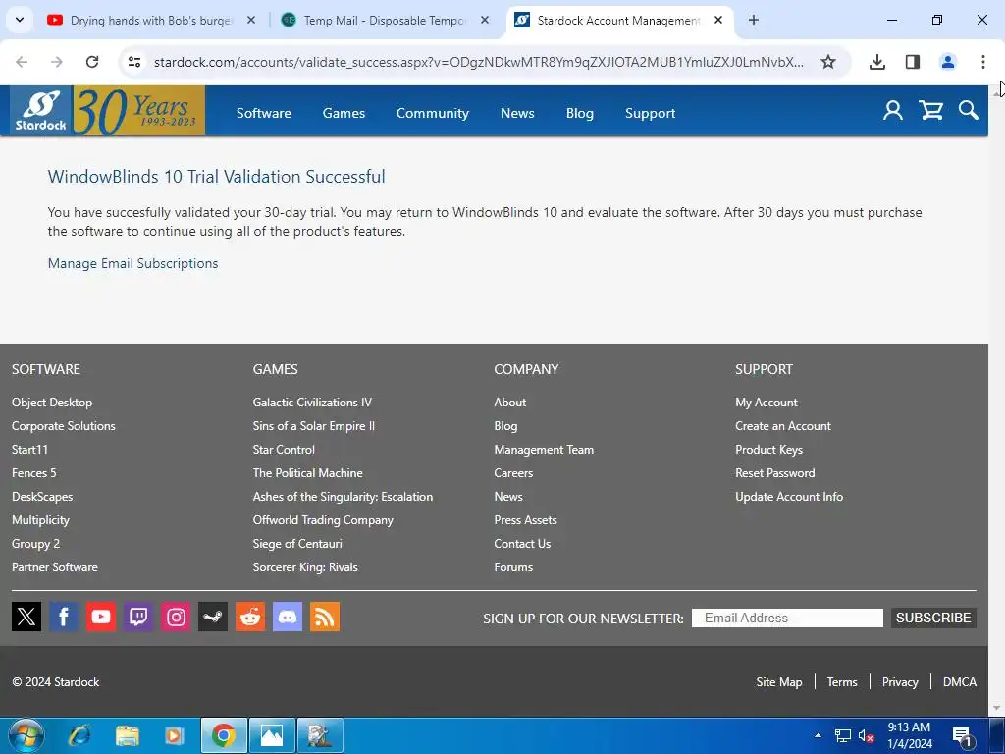The width and height of the screenshot is (1005, 754).
Task: Open Management Team footer link
Action: [544, 450]
